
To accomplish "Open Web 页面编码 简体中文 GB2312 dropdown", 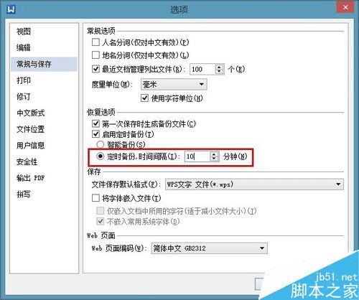I will point(210,248).
